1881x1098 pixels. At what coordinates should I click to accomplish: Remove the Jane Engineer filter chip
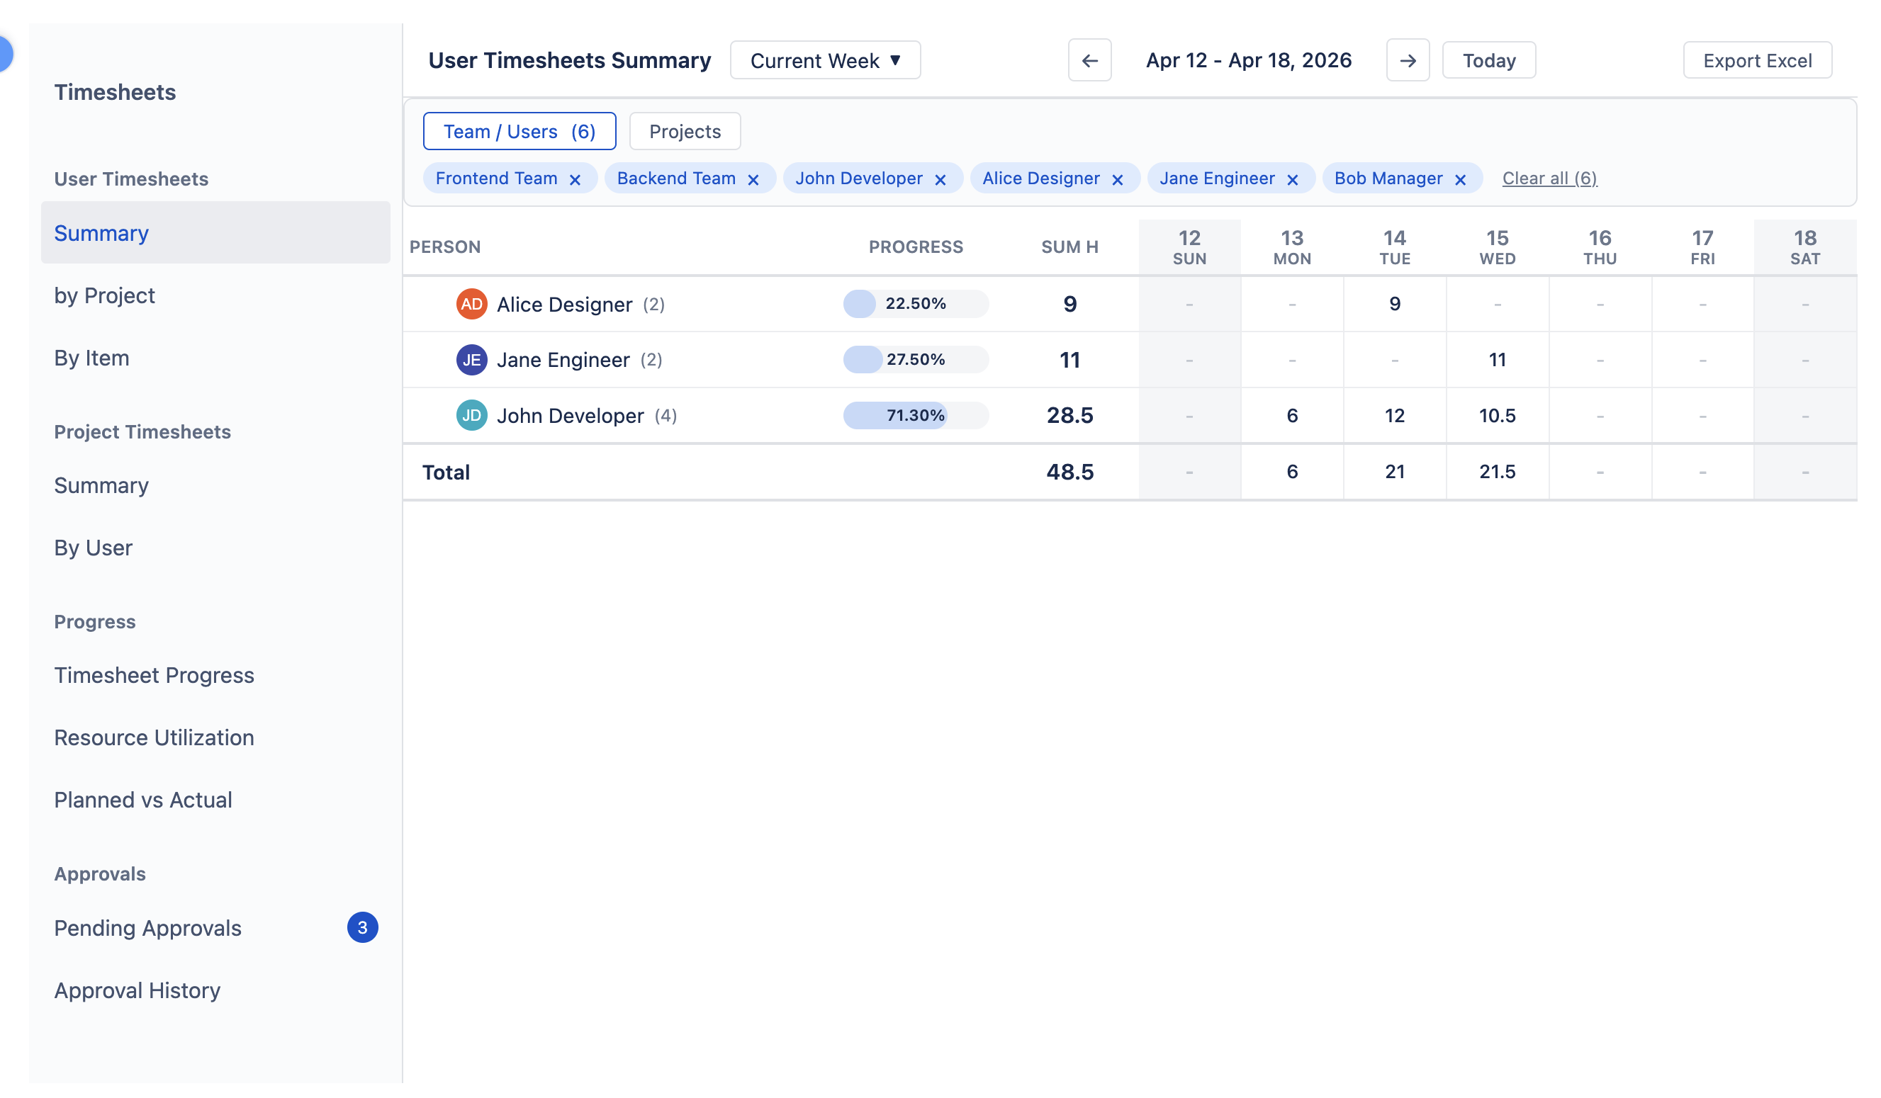click(1293, 179)
